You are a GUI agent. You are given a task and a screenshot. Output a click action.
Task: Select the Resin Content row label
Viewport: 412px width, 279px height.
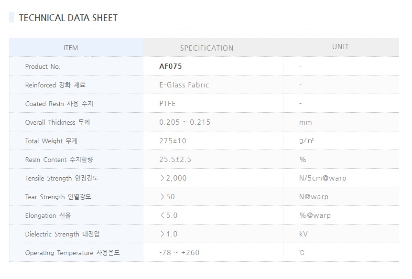[x=59, y=160]
